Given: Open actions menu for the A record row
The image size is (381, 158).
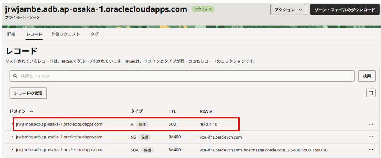Looking at the screenshot, I should (371, 124).
